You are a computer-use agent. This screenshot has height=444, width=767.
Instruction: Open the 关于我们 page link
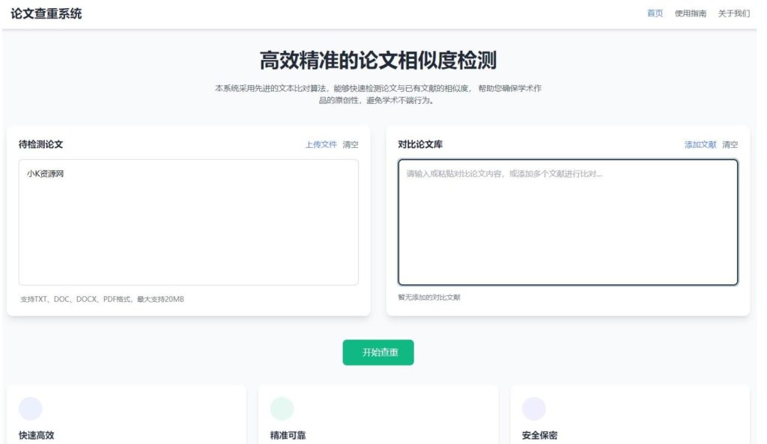pos(733,13)
